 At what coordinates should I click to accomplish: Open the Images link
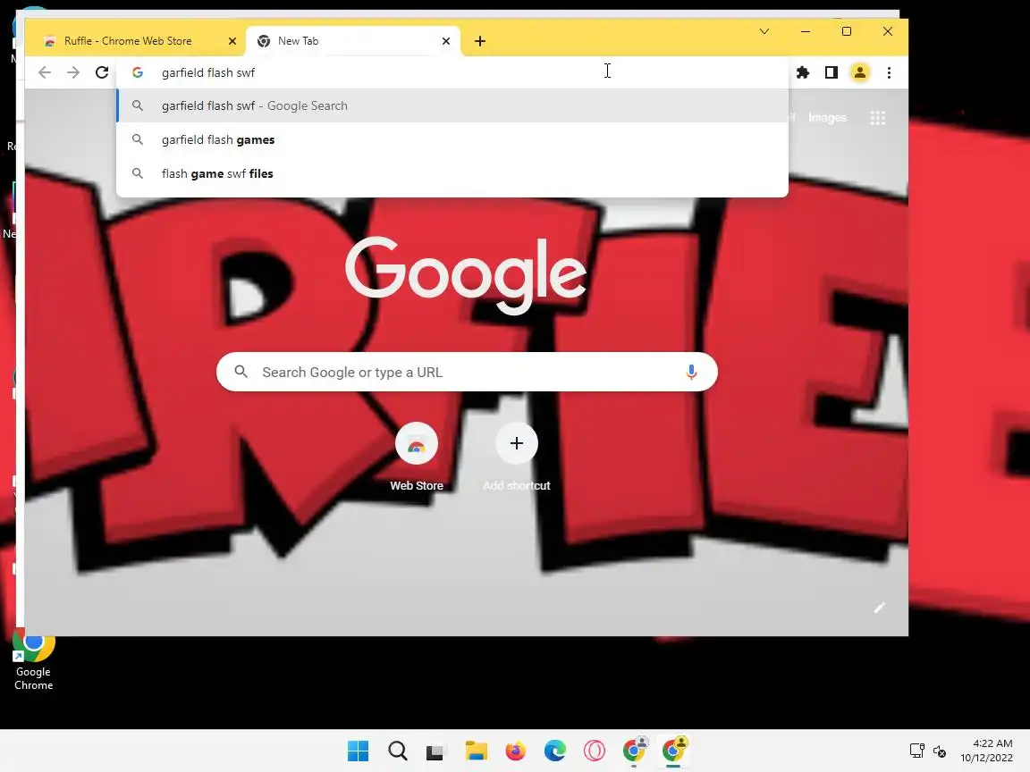coord(827,118)
